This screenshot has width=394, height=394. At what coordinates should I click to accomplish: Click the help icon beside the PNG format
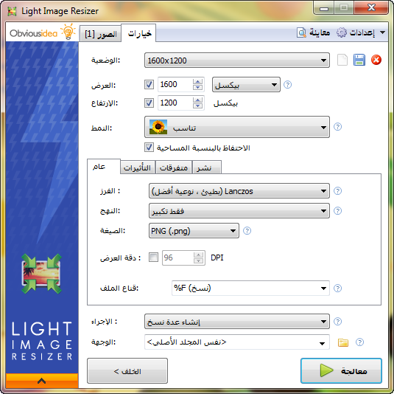pyautogui.click(x=247, y=231)
